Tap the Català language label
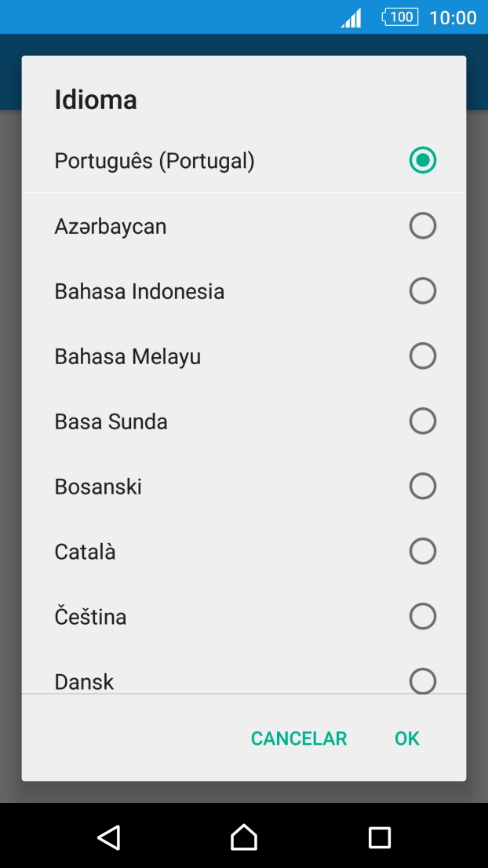 click(85, 552)
